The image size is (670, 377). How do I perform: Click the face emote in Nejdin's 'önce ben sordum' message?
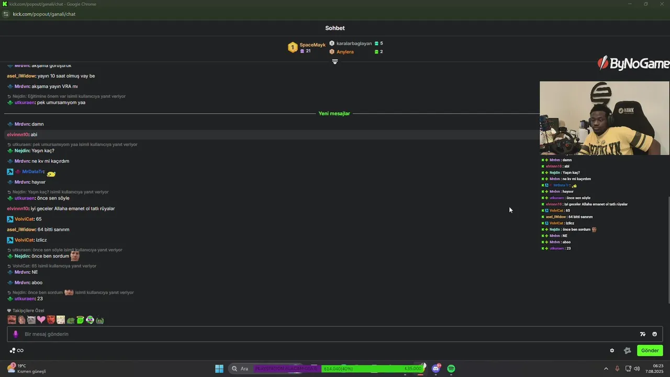pos(75,256)
